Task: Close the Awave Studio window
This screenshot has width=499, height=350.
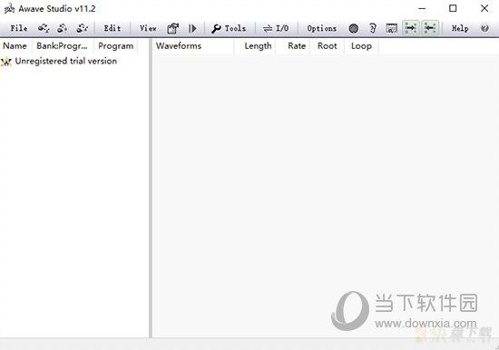Action: (484, 8)
